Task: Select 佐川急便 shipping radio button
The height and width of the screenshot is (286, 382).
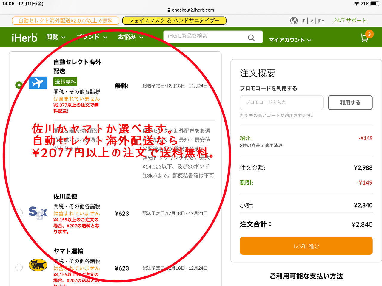Action: 19,213
